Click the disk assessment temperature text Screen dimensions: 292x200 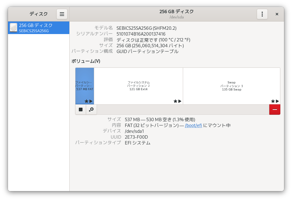pyautogui.click(x=153, y=40)
